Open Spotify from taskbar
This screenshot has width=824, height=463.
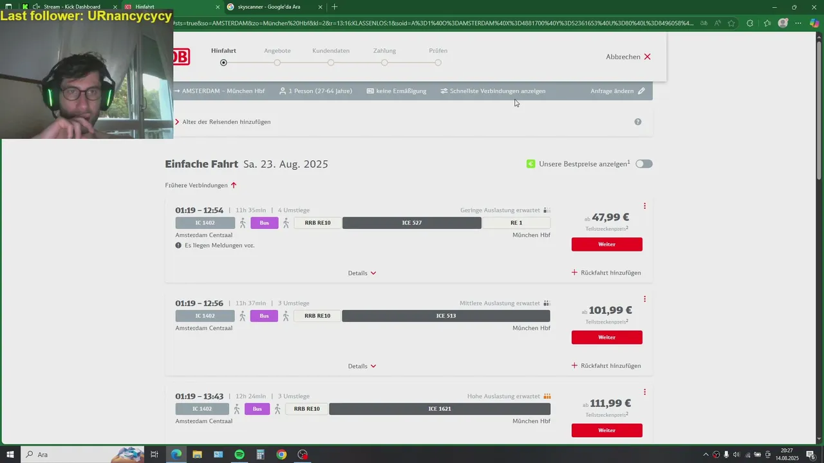click(x=239, y=455)
